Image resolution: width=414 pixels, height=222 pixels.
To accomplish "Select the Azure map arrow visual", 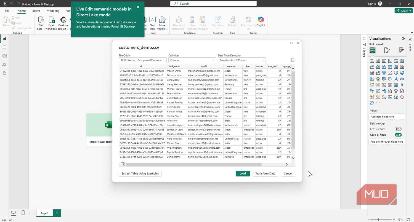I will pos(396,79).
